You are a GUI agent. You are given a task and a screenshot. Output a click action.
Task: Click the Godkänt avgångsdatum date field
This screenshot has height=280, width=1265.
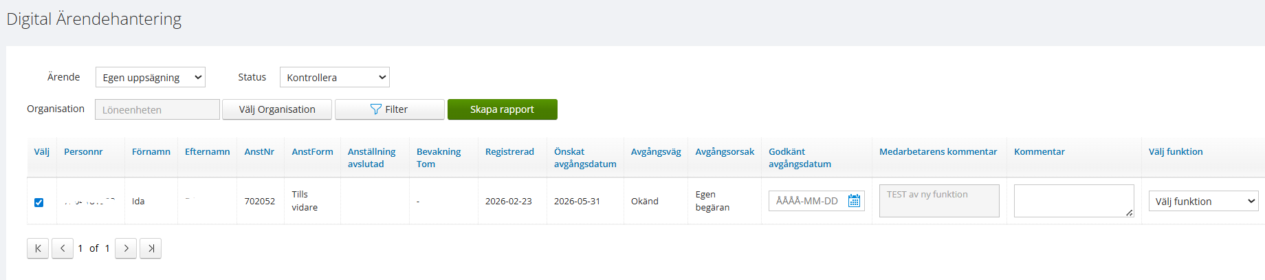click(x=807, y=201)
